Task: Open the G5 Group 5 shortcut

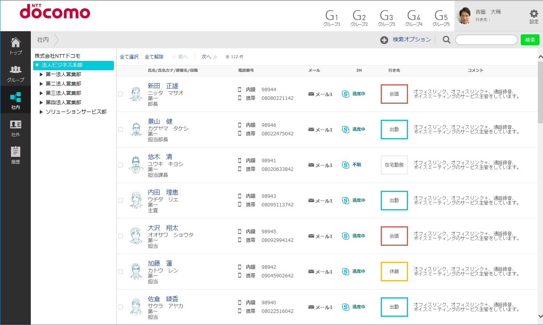Action: pyautogui.click(x=441, y=18)
